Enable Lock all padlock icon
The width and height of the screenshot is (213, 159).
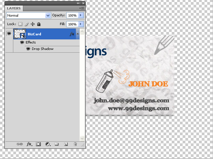[39, 24]
